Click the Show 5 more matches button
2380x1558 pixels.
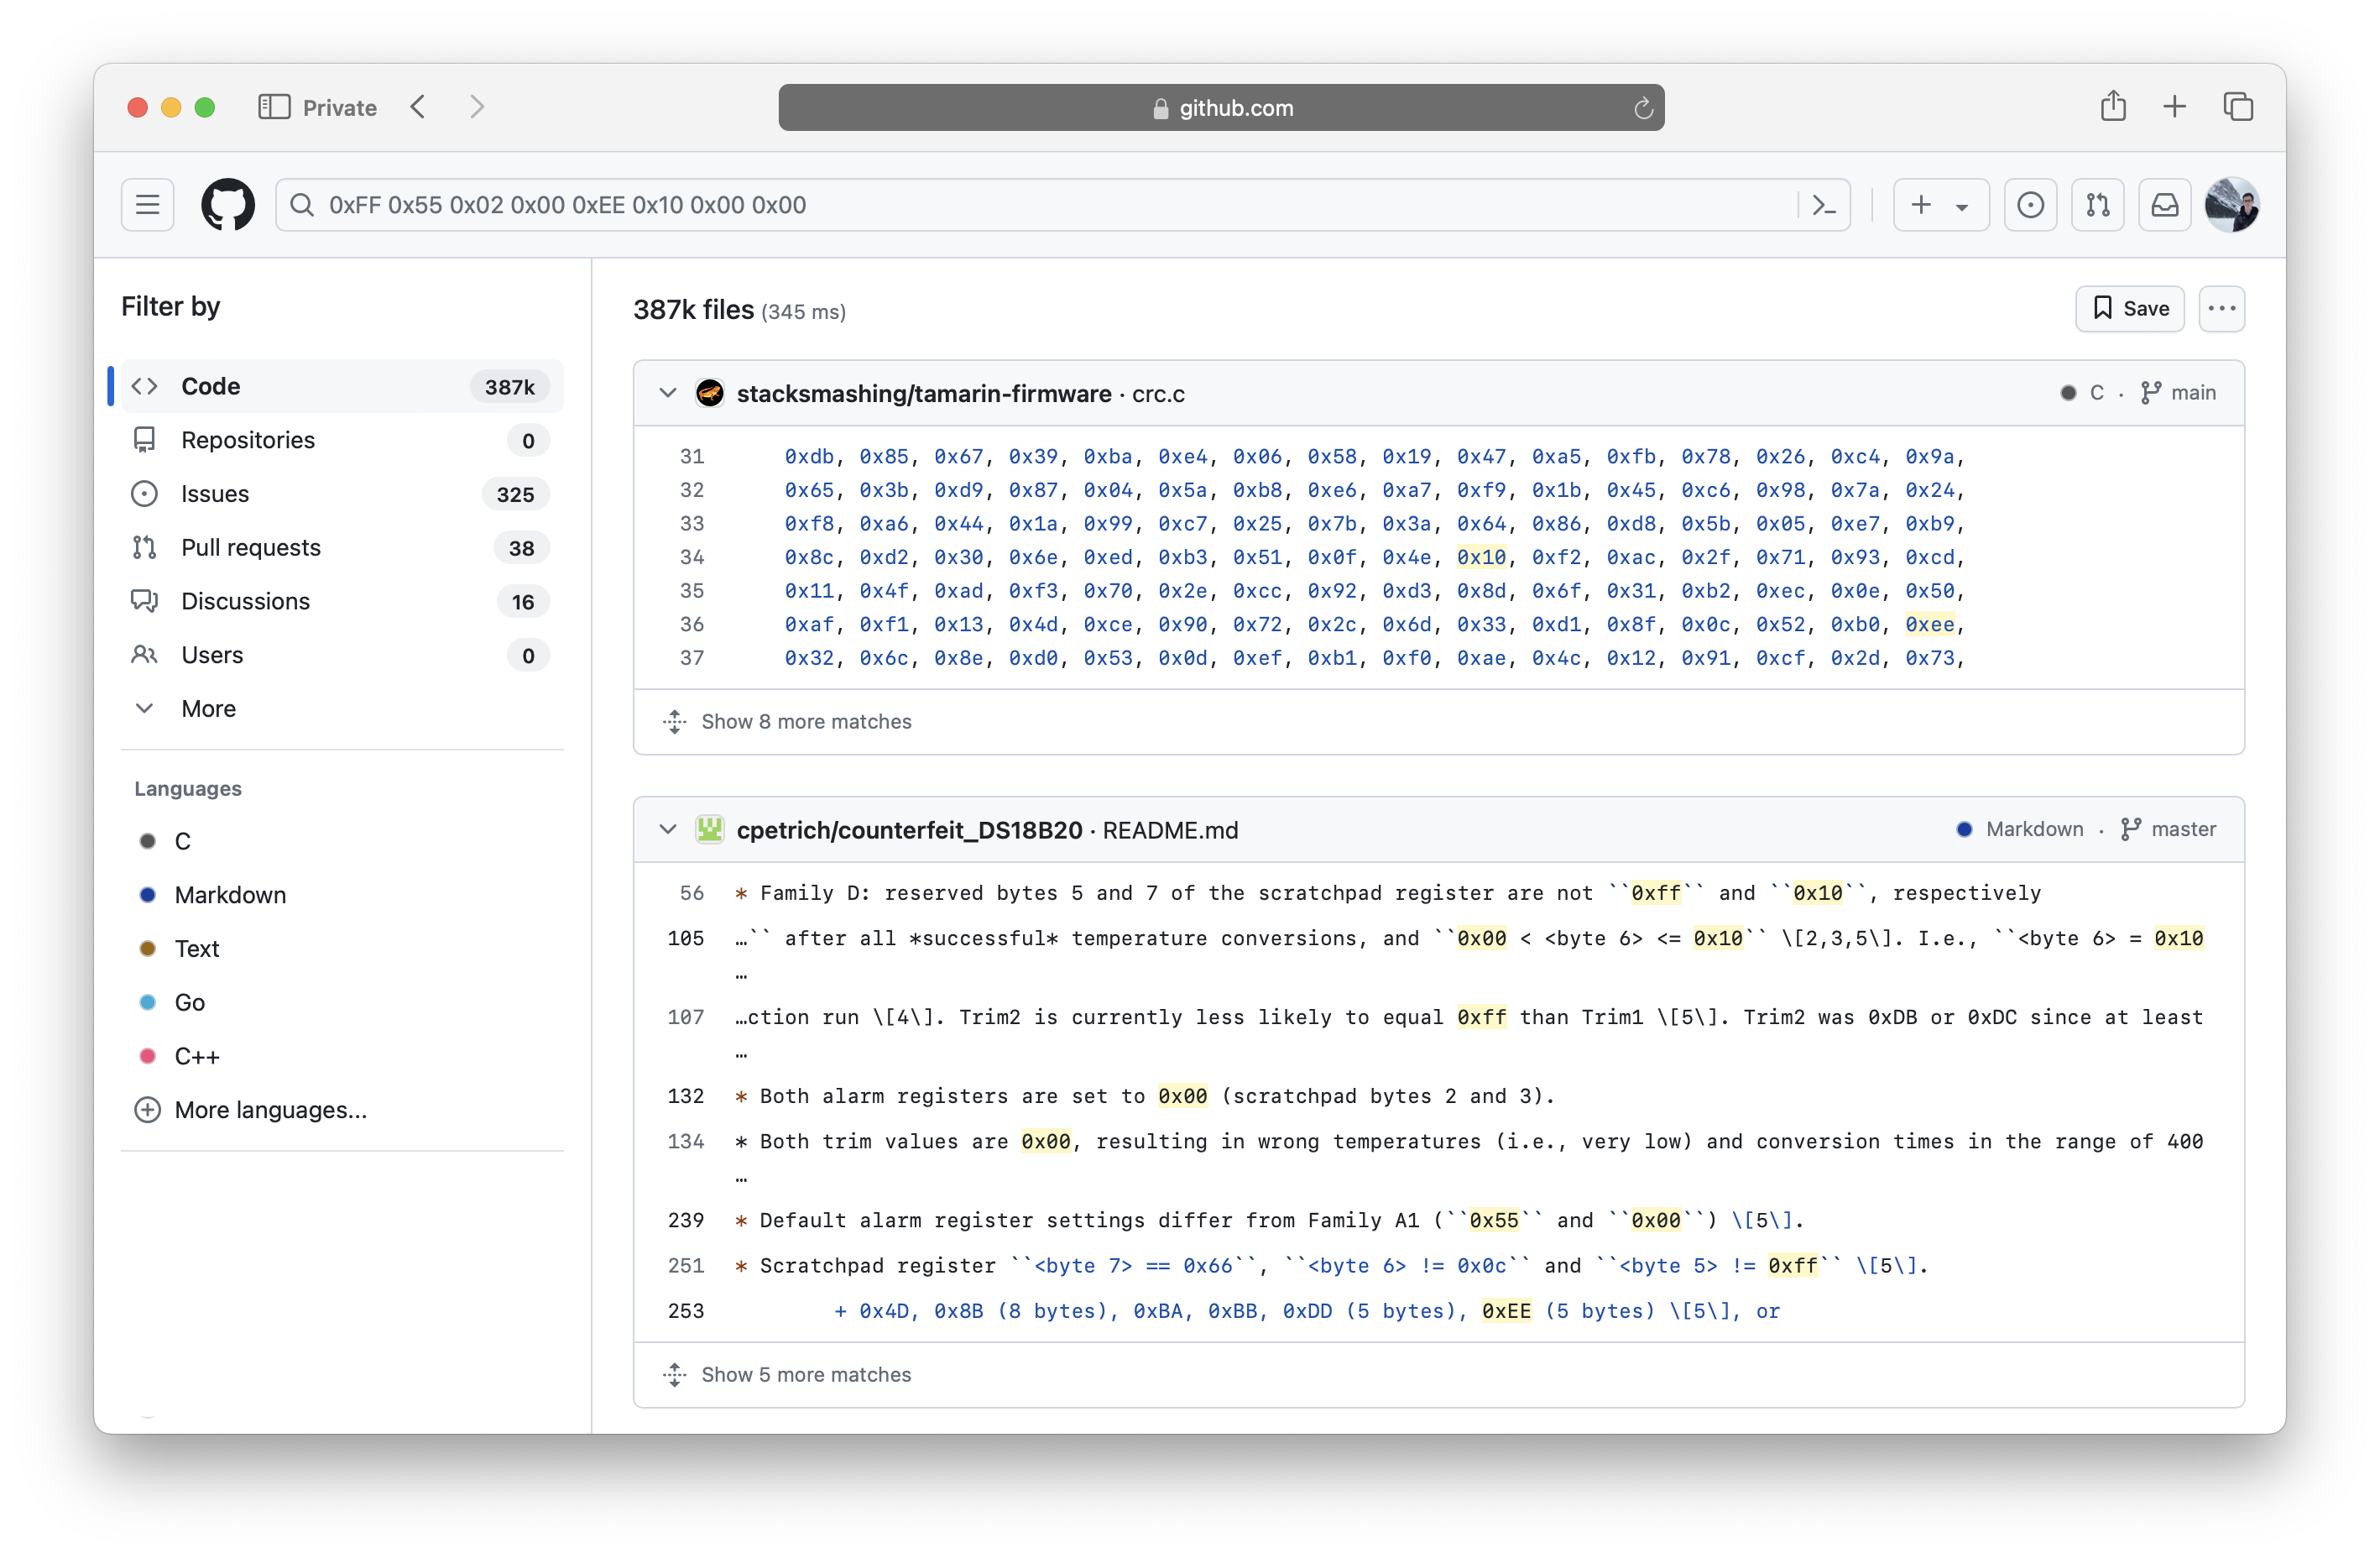pos(806,1374)
